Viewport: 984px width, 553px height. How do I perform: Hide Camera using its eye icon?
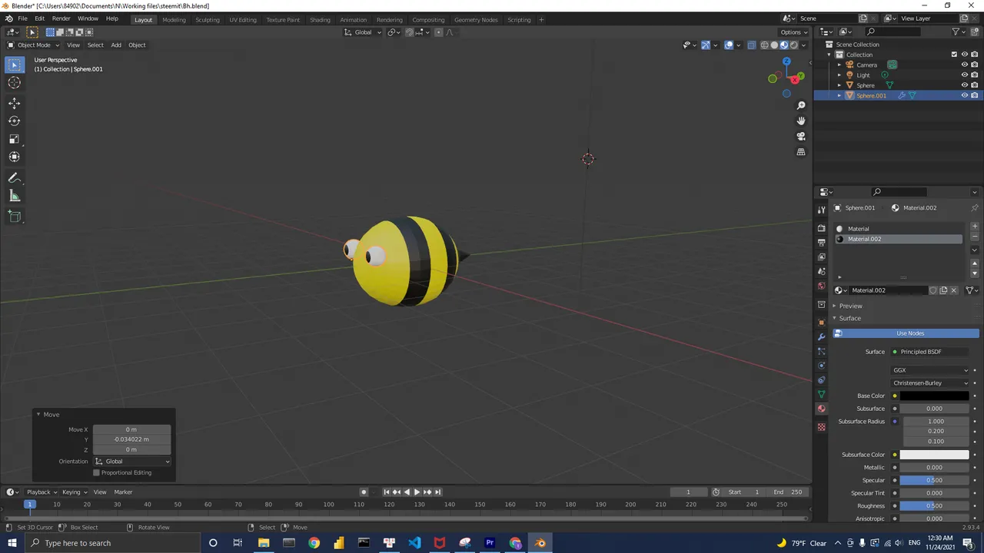coord(964,65)
